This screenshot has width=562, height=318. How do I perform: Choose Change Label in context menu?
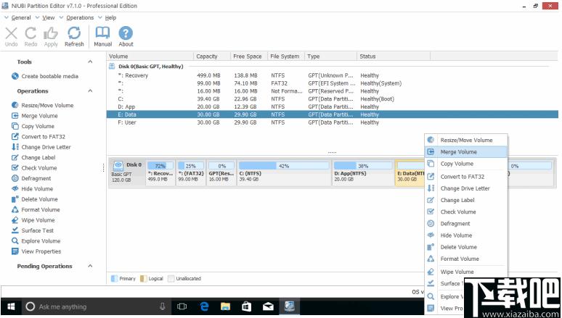coord(466,200)
